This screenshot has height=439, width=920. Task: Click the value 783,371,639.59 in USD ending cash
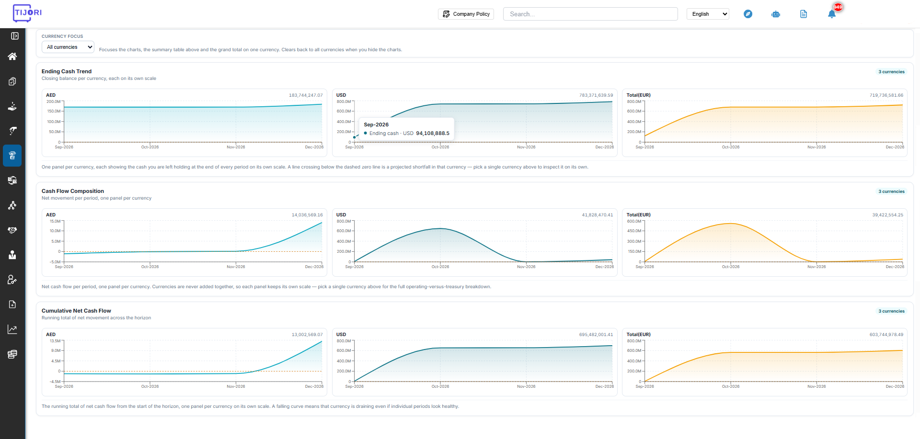point(596,95)
